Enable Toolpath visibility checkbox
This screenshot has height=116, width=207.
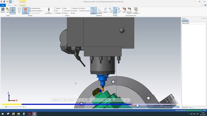(x=55, y=8)
